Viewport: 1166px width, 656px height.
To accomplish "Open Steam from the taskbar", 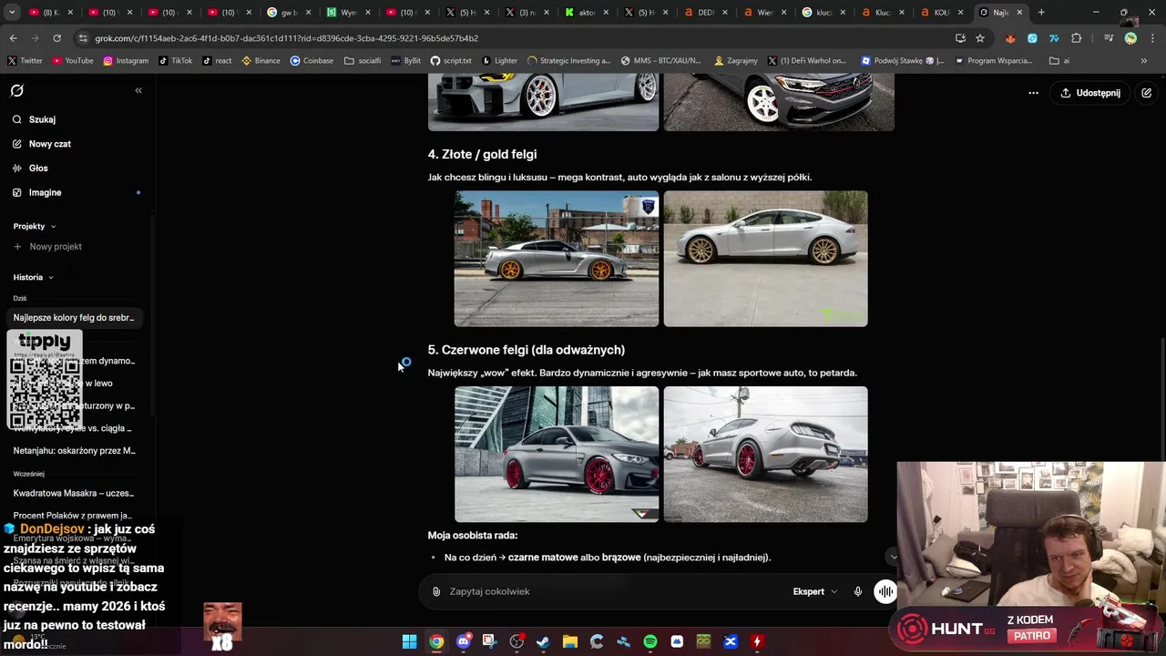I will 543,641.
